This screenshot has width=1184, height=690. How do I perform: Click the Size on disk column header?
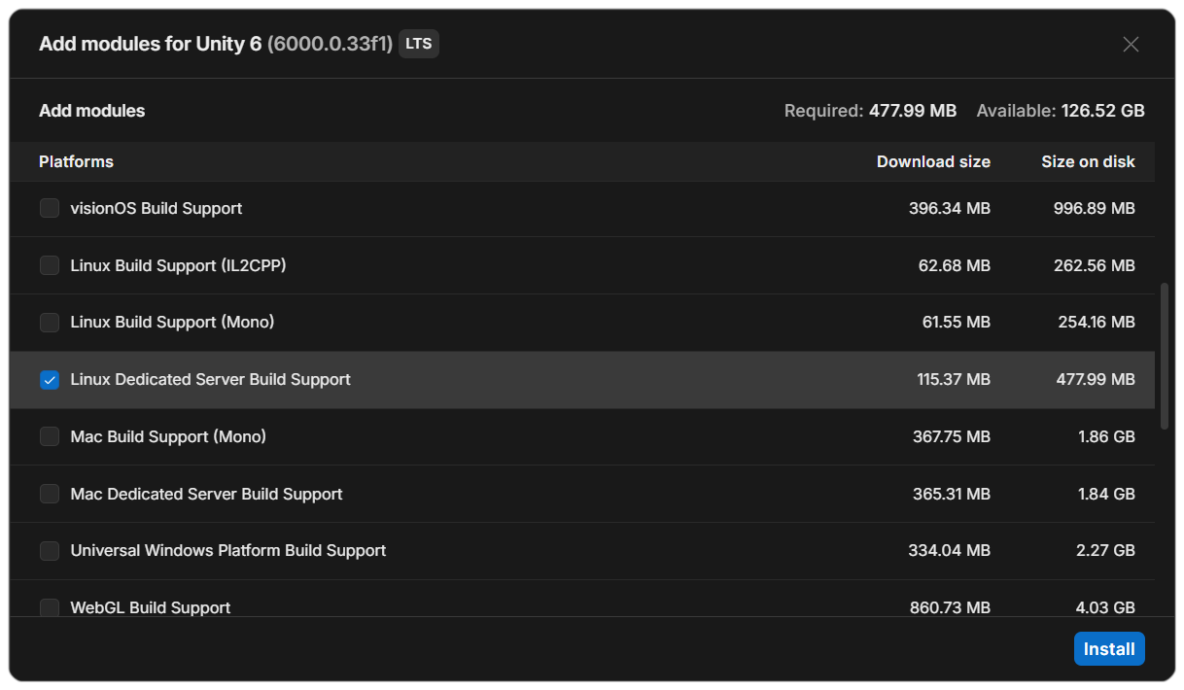pyautogui.click(x=1088, y=161)
